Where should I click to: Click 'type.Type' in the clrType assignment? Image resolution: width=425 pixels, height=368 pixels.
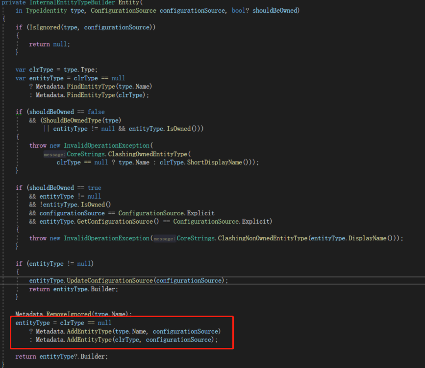[x=79, y=69]
